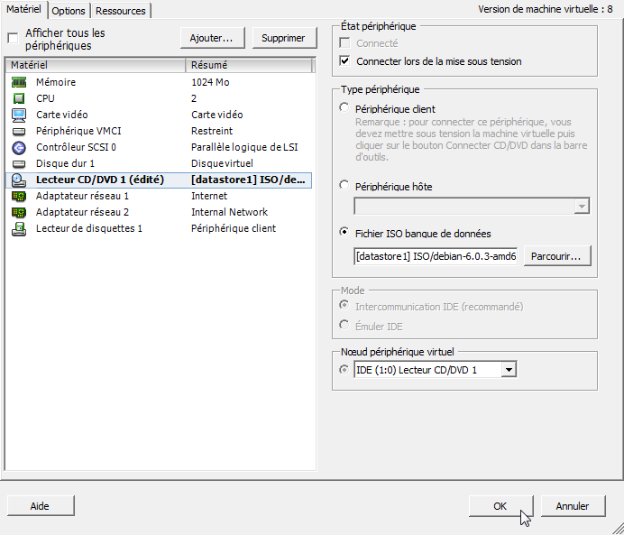Viewport: 624px width, 535px height.
Task: Select the Mémoire hardware icon
Action: pyautogui.click(x=19, y=82)
